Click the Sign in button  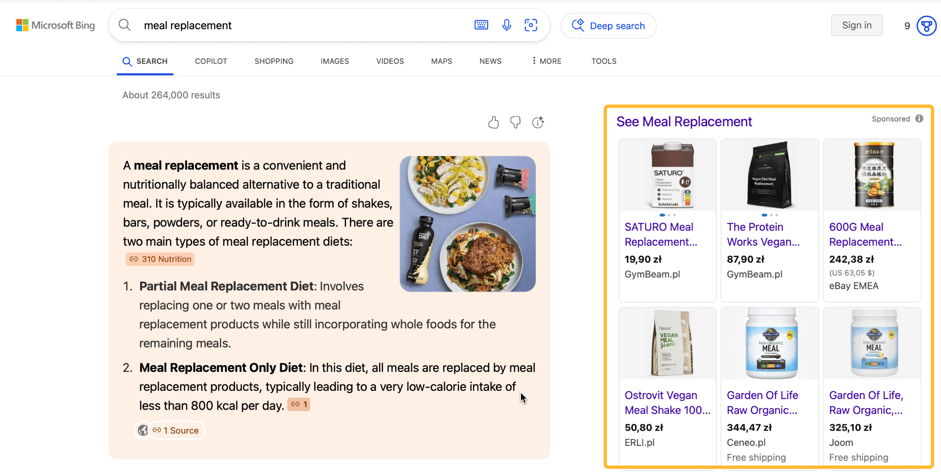(x=856, y=25)
